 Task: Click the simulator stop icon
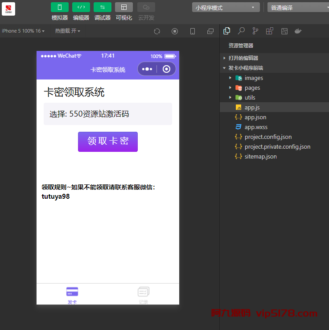point(175,31)
